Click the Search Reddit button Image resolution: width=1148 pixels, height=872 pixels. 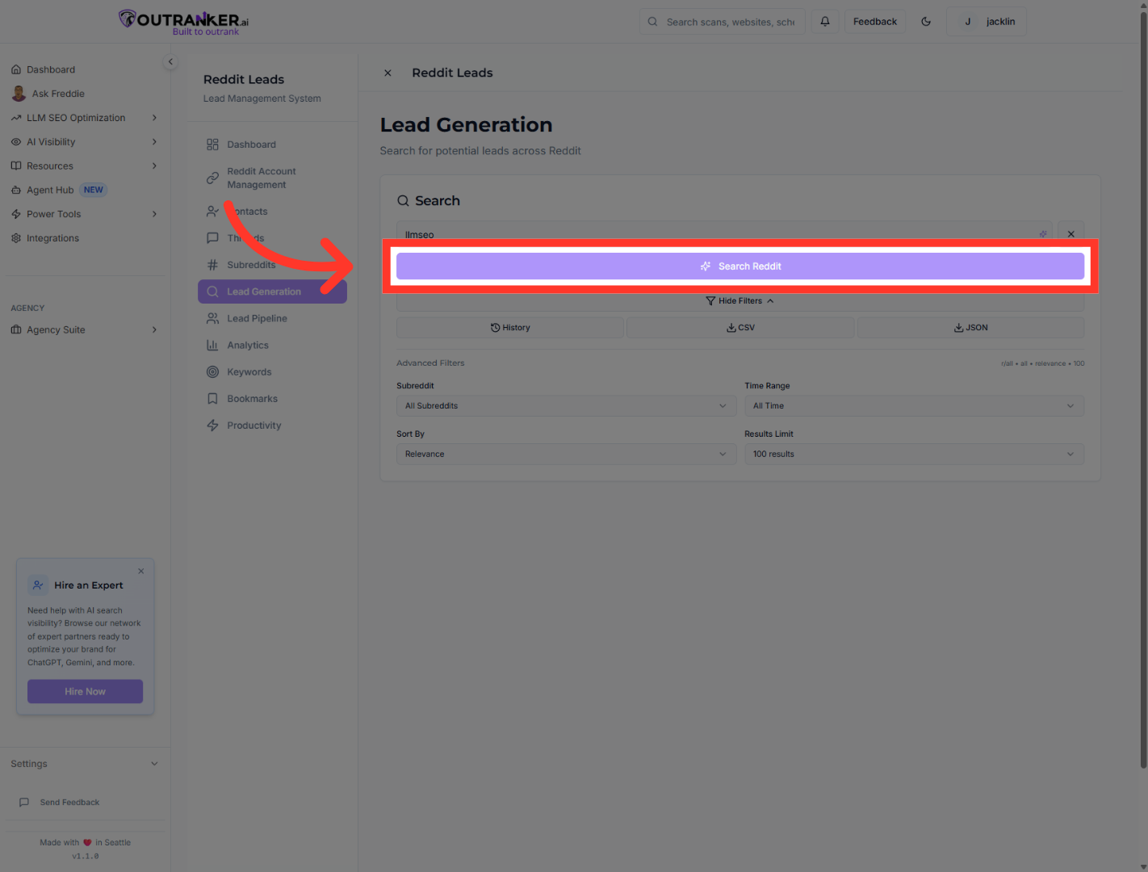[739, 266]
